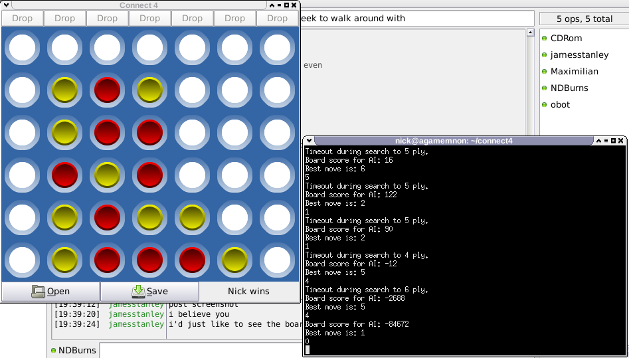Click the empty top-left slot on the board
629x358 pixels.
tap(22, 48)
